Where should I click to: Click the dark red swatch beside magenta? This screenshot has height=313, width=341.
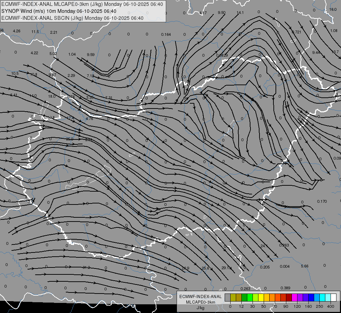[289, 297]
